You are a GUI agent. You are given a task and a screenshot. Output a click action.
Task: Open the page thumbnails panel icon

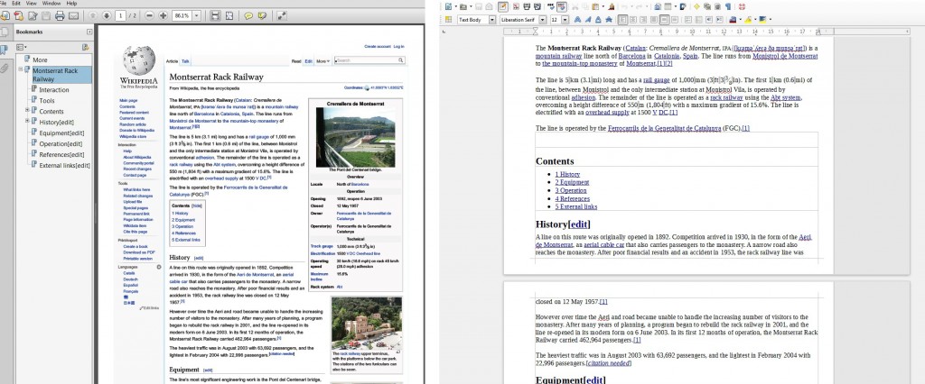click(5, 32)
